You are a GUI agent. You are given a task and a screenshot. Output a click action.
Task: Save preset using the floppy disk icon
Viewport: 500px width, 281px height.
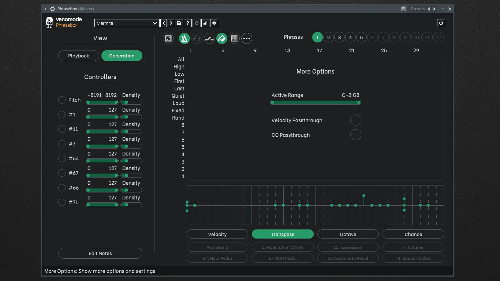[x=179, y=23]
